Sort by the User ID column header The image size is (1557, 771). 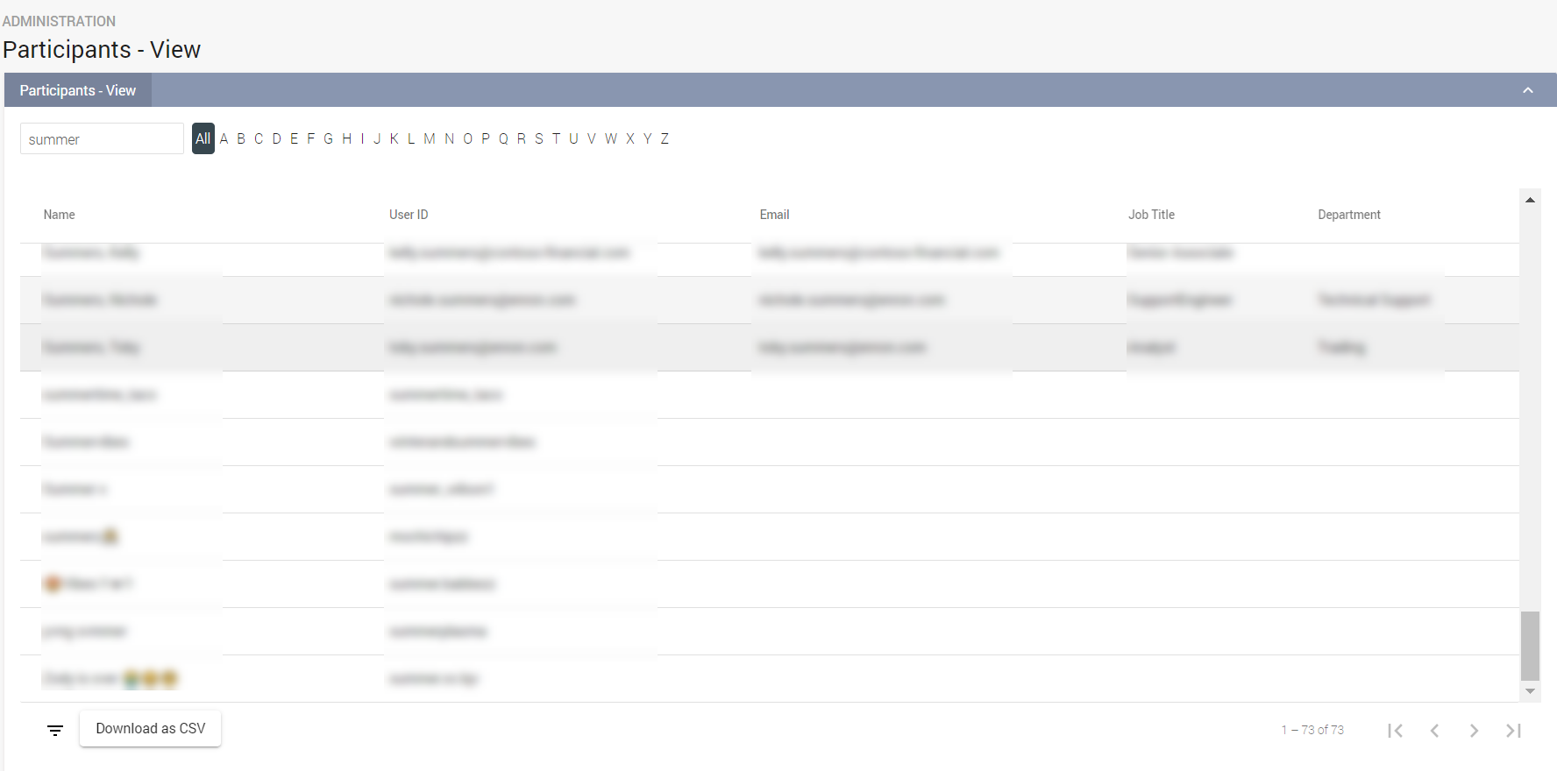(409, 215)
